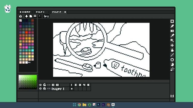Toggle visibility eye for all layers header
Viewport: 193px width, 108px height.
click(40, 85)
